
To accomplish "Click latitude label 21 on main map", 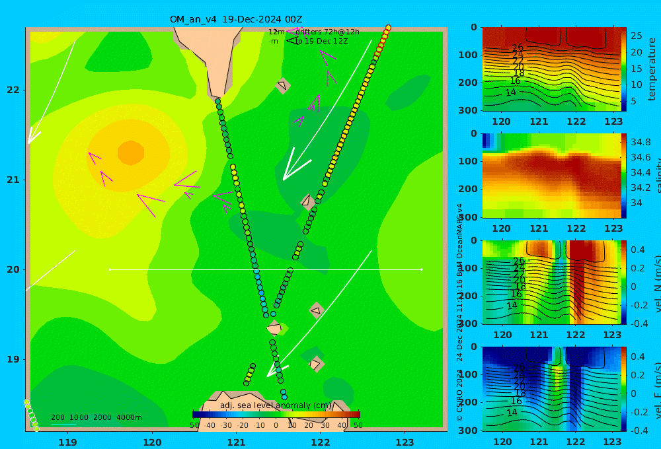I will (x=13, y=180).
